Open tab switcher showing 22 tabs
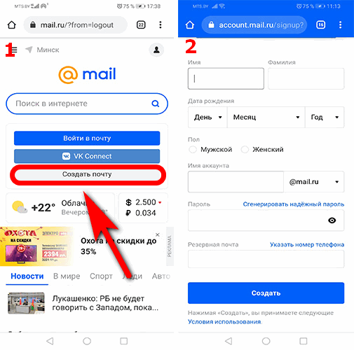Image resolution: width=354 pixels, height=350 pixels. coord(141,24)
